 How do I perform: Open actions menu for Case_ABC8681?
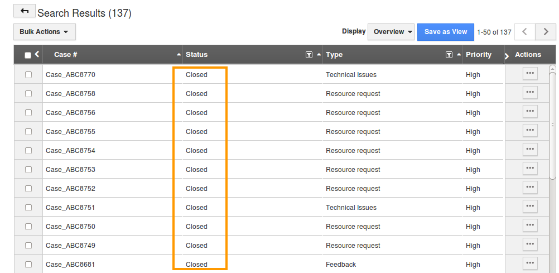530,263
